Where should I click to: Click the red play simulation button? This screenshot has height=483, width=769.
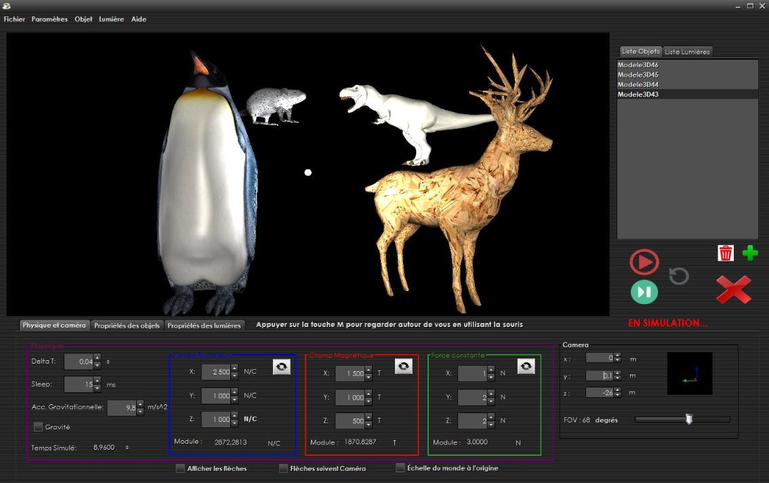click(x=644, y=262)
